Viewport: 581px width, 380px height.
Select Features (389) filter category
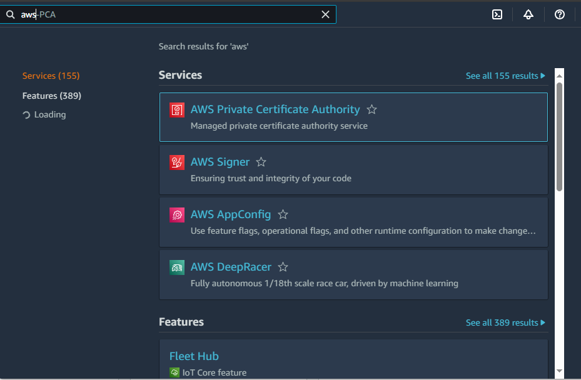point(51,96)
